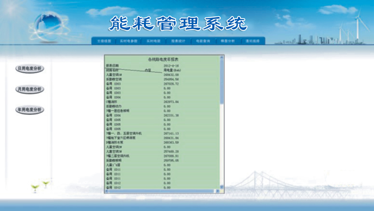Image resolution: width=374 pixels, height=211 pixels.
Task: Click the 7幢二层空调外机 row name
Action: 118,156
